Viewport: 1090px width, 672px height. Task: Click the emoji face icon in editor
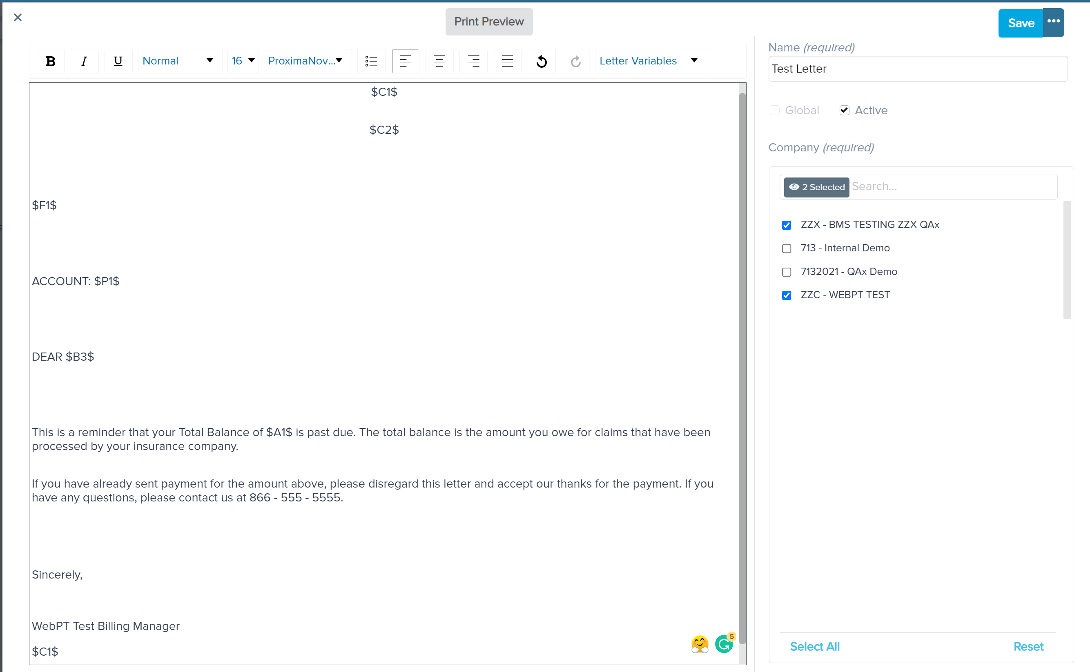[700, 644]
